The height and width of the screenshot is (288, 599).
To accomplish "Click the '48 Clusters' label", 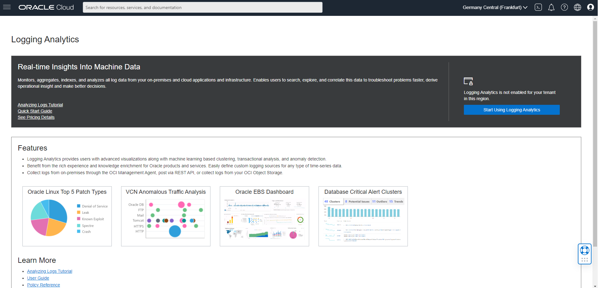I will [x=332, y=202].
